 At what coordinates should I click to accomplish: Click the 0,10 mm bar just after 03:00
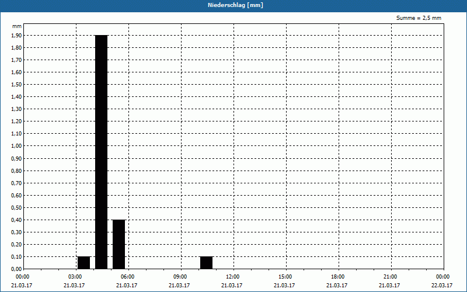tap(83, 263)
